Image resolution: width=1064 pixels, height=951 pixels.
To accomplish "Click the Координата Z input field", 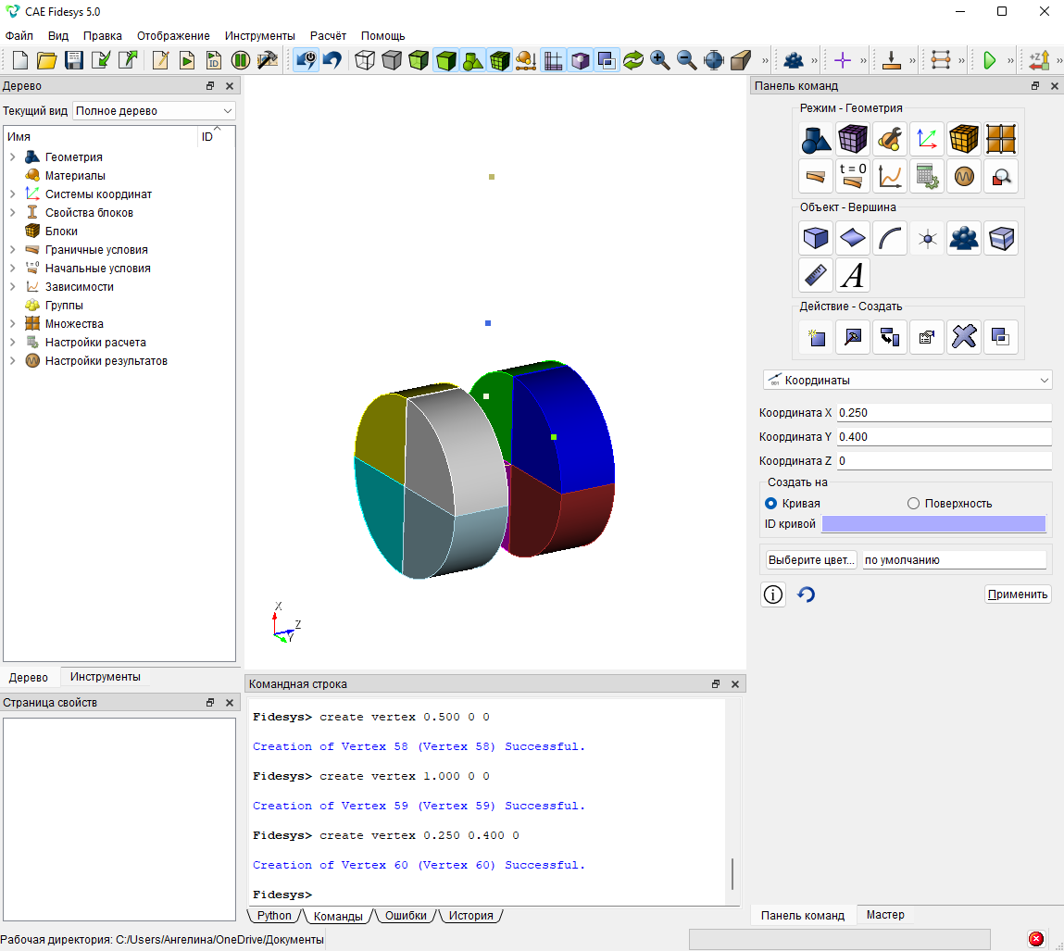I will pyautogui.click(x=944, y=461).
